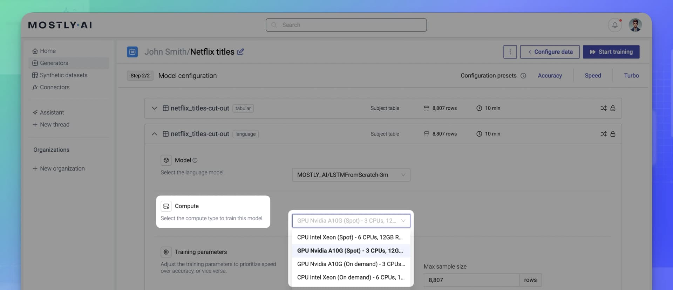Image resolution: width=673 pixels, height=290 pixels.
Task: Apply the Speed preset
Action: [593, 76]
